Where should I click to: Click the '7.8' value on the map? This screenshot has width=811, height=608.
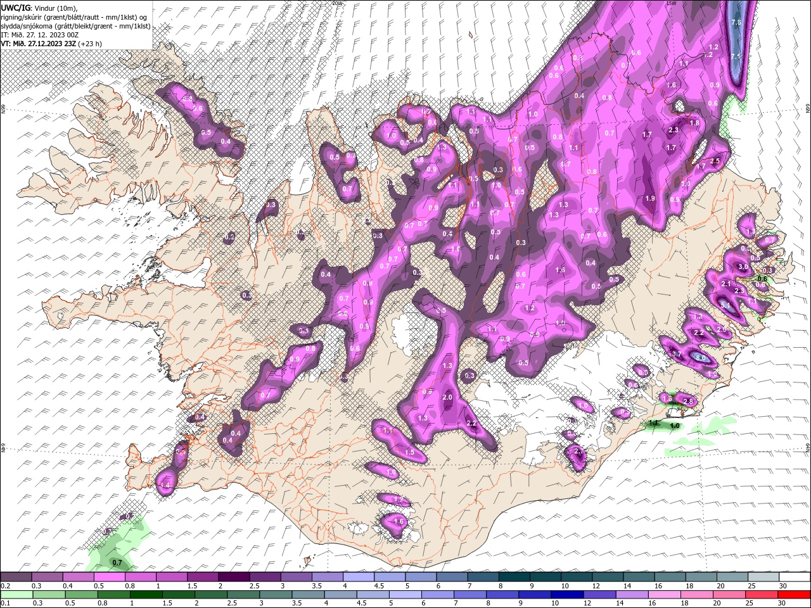coord(736,22)
